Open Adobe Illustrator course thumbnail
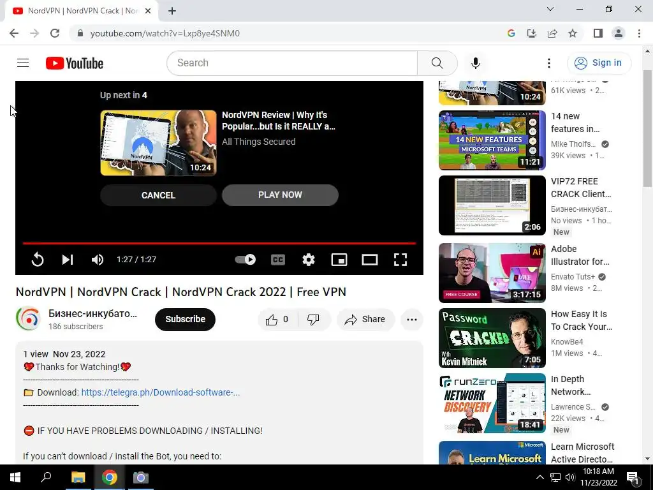Viewport: 653px width, 490px height. coord(492,273)
